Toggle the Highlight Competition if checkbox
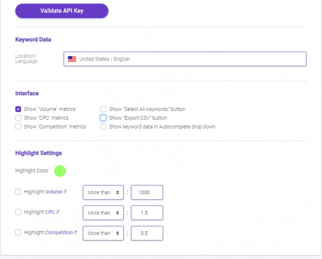This screenshot has height=259, width=322. pos(18,232)
